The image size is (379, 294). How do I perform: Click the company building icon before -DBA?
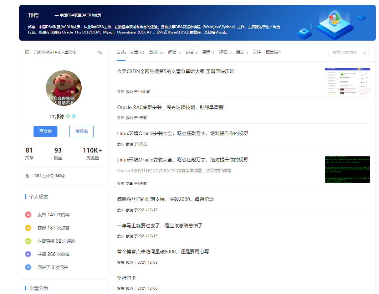click(27, 176)
